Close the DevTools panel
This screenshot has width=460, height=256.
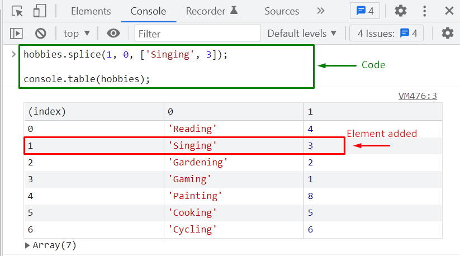click(449, 11)
